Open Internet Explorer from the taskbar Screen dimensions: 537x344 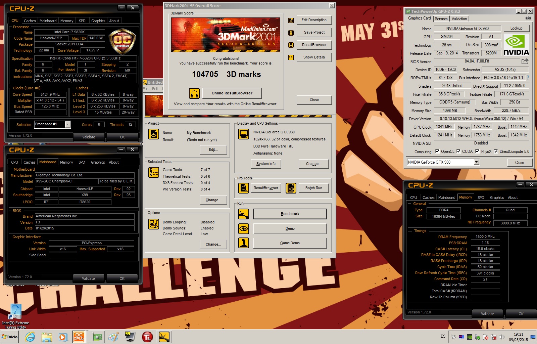coord(30,337)
